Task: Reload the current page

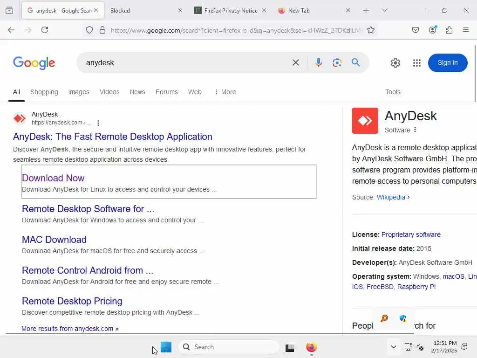Action: click(x=45, y=30)
